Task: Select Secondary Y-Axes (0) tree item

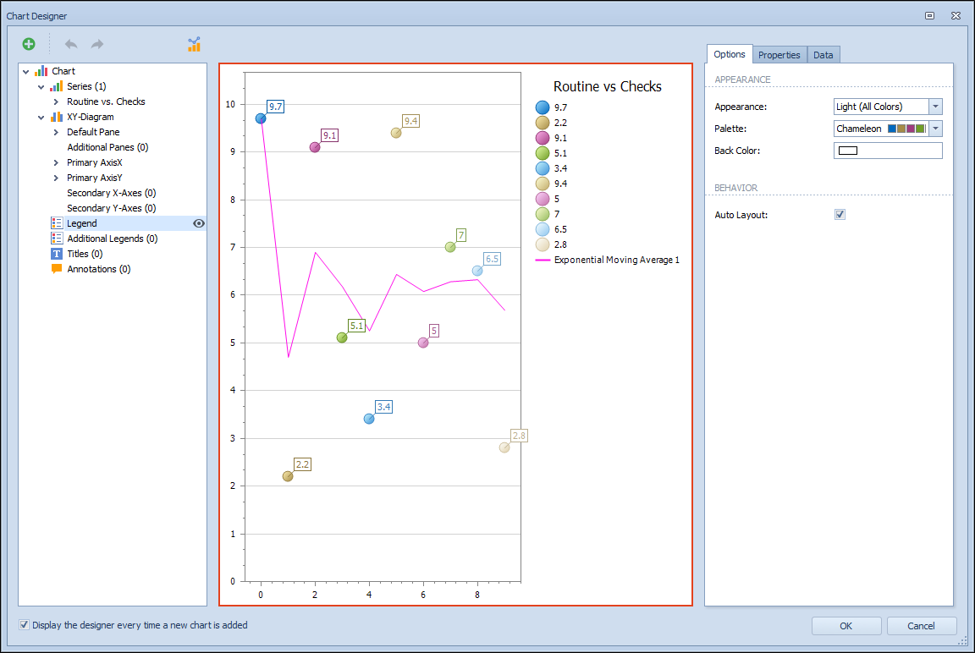Action: (x=112, y=208)
